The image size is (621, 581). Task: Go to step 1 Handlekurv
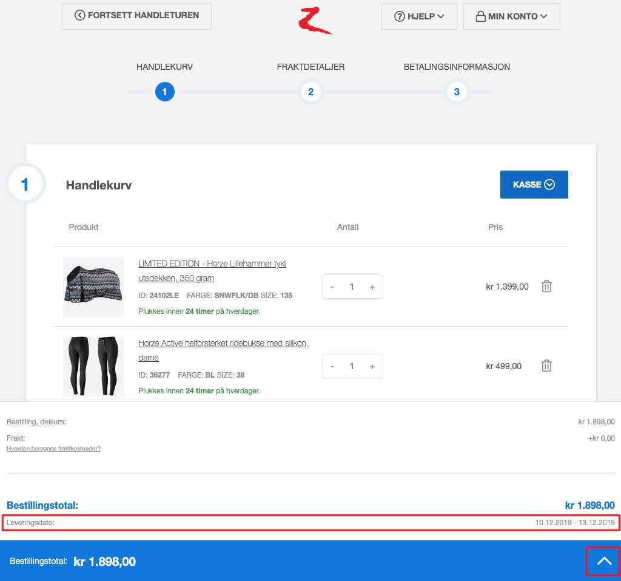tap(165, 92)
